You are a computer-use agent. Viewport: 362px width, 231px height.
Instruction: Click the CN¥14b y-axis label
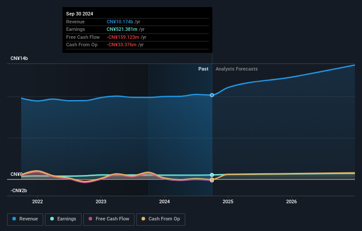[19, 58]
